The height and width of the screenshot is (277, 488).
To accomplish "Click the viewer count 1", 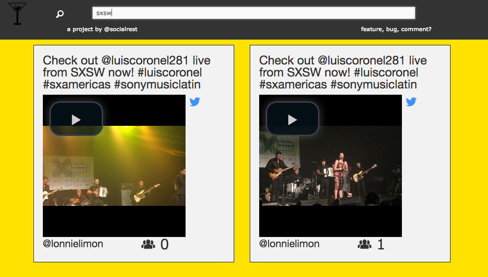I will pyautogui.click(x=380, y=245).
